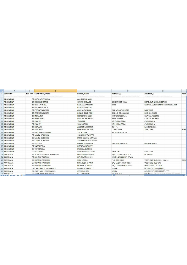The width and height of the screenshot is (187, 265).
Task: Click the horizontal scrollbar at bottom
Action: pos(149,175)
